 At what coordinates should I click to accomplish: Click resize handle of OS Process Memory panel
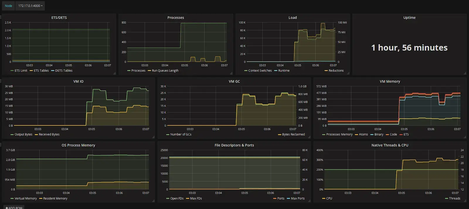click(153, 201)
